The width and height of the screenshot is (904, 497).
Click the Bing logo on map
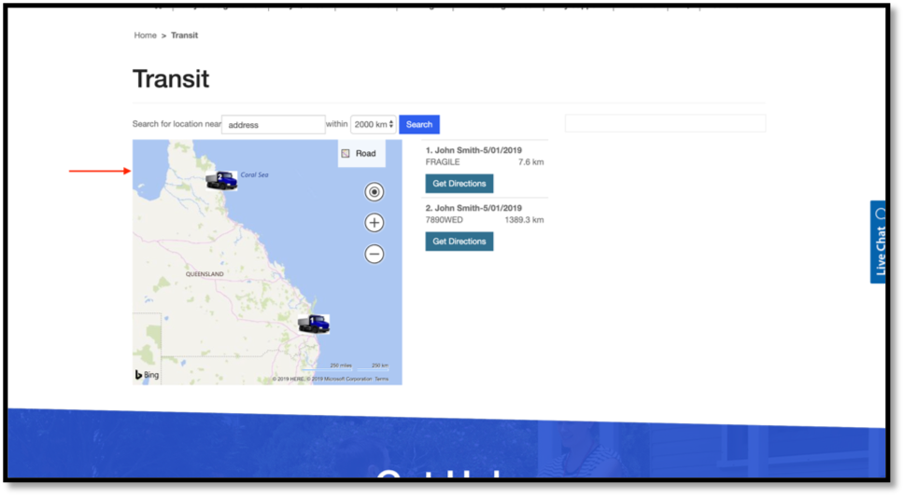pos(147,375)
